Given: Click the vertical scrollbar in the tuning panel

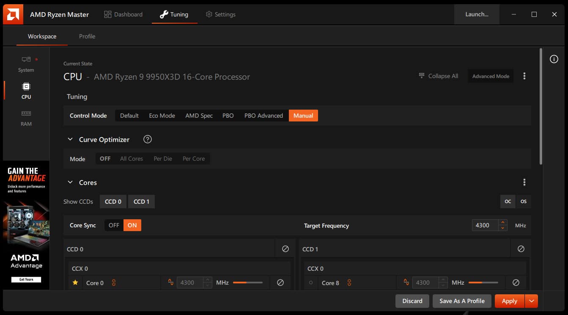Looking at the screenshot, I should pyautogui.click(x=541, y=106).
